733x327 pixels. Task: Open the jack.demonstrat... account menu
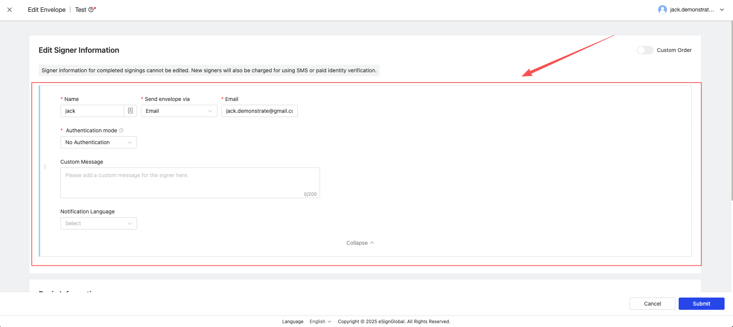pos(692,10)
